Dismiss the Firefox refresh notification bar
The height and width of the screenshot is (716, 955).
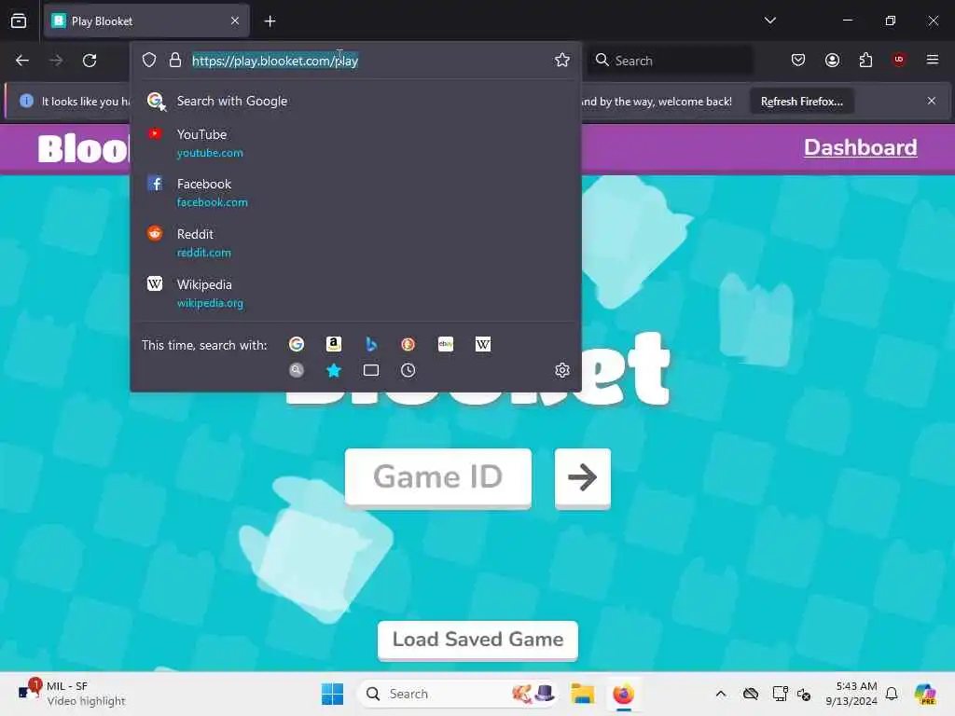[x=932, y=101]
